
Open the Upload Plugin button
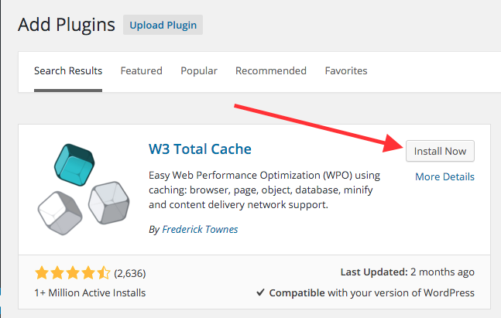coord(163,25)
